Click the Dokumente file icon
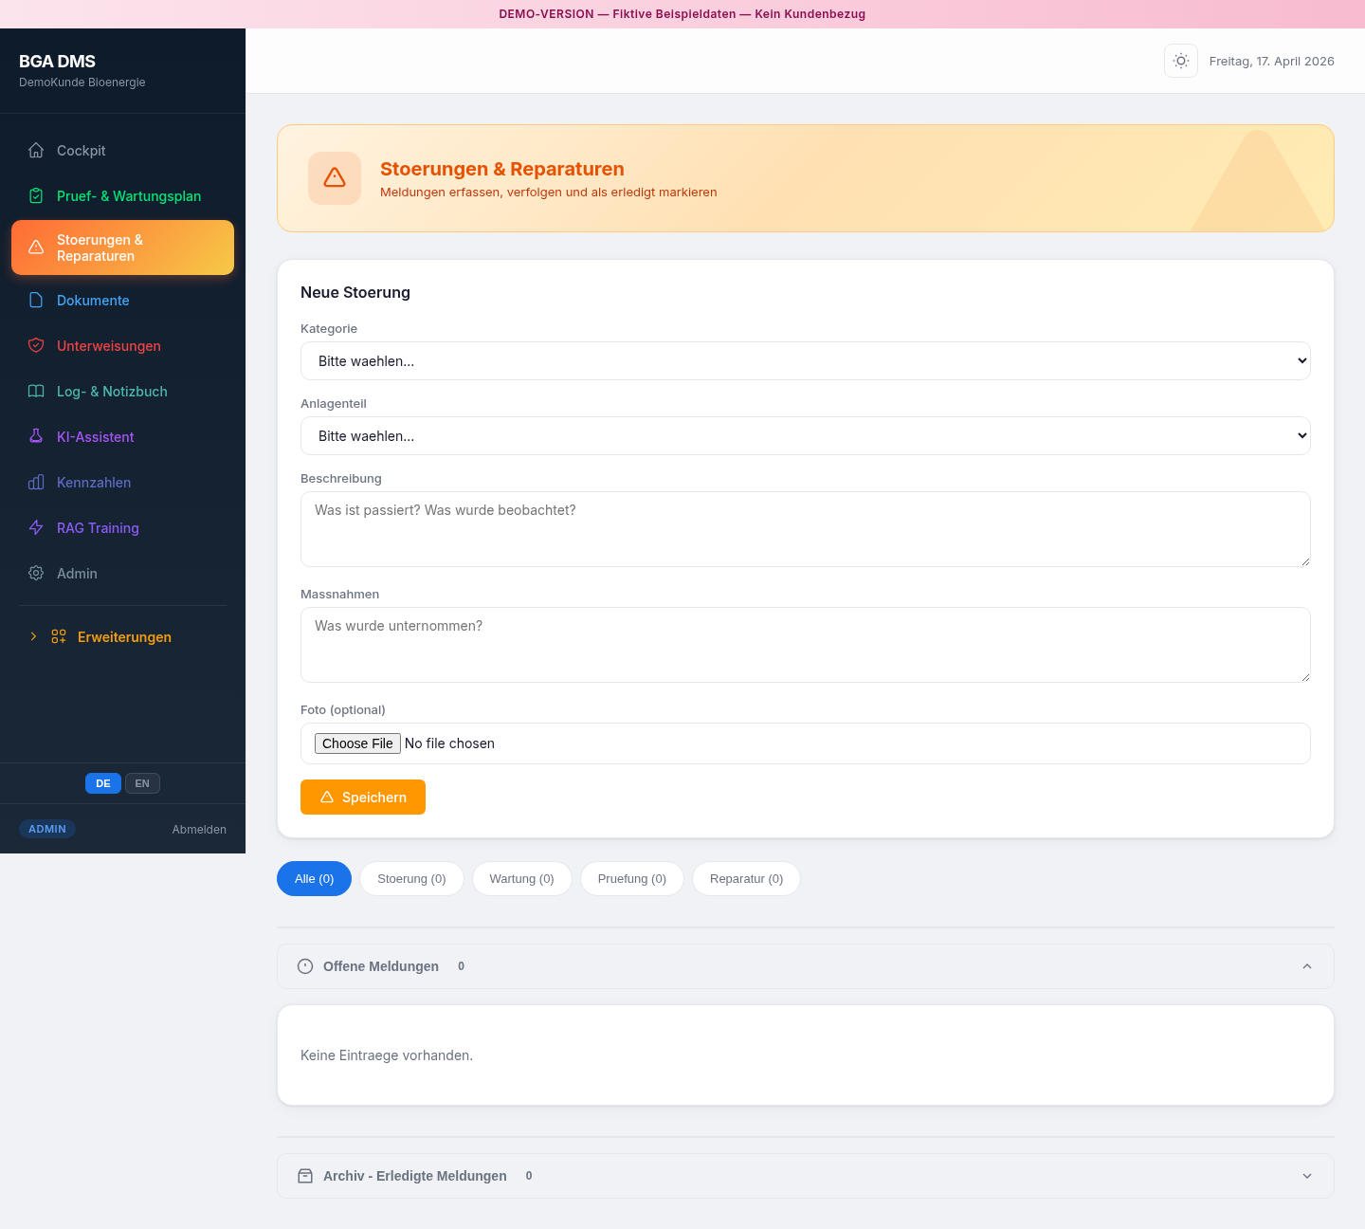1365x1229 pixels. coord(36,301)
